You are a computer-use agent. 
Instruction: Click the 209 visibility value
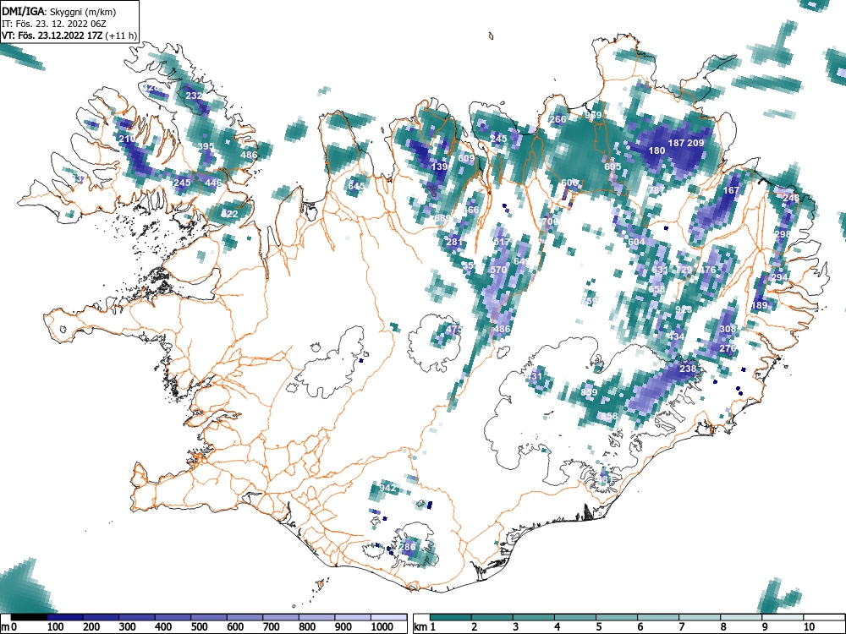click(696, 143)
